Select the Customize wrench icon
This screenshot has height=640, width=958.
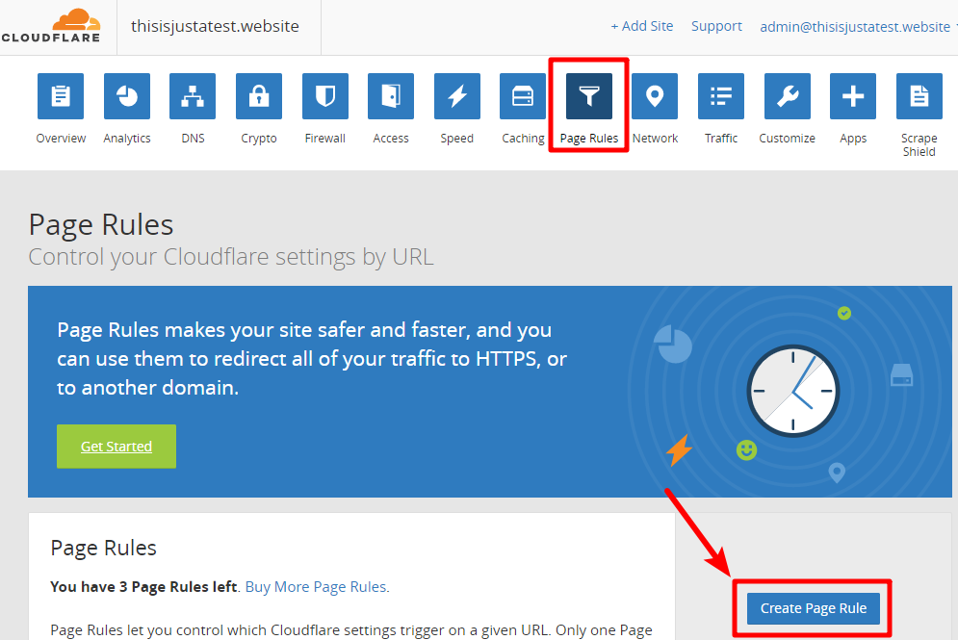pyautogui.click(x=787, y=96)
